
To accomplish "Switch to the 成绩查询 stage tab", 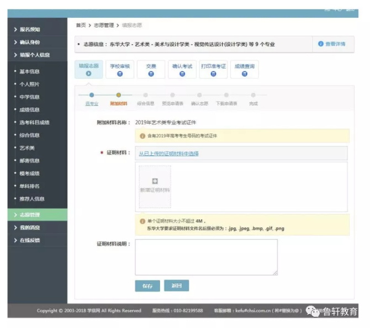I will tap(245, 70).
